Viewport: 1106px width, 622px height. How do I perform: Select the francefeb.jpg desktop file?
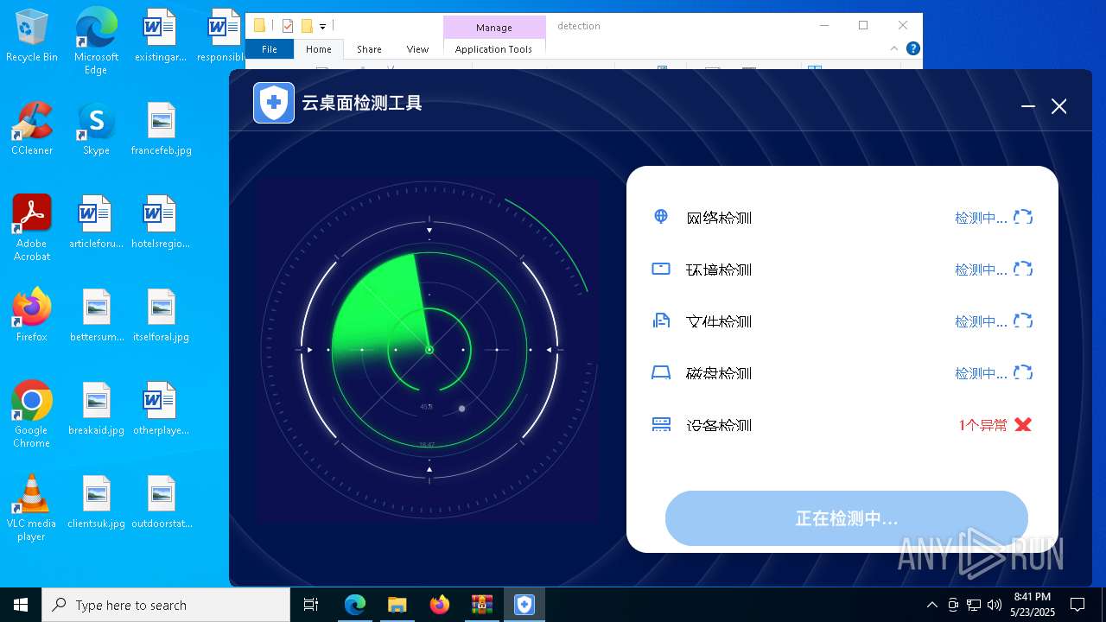click(x=162, y=130)
